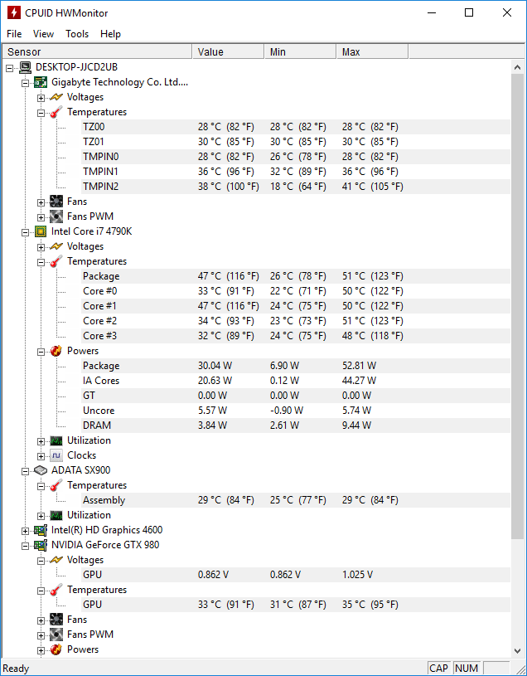This screenshot has width=527, height=676.
Task: Open the File menu
Action: (x=14, y=34)
